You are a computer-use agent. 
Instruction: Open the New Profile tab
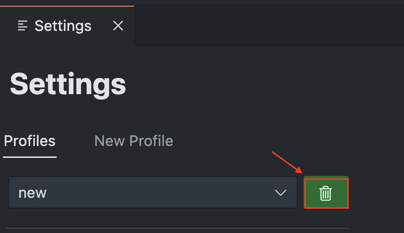pyautogui.click(x=133, y=141)
